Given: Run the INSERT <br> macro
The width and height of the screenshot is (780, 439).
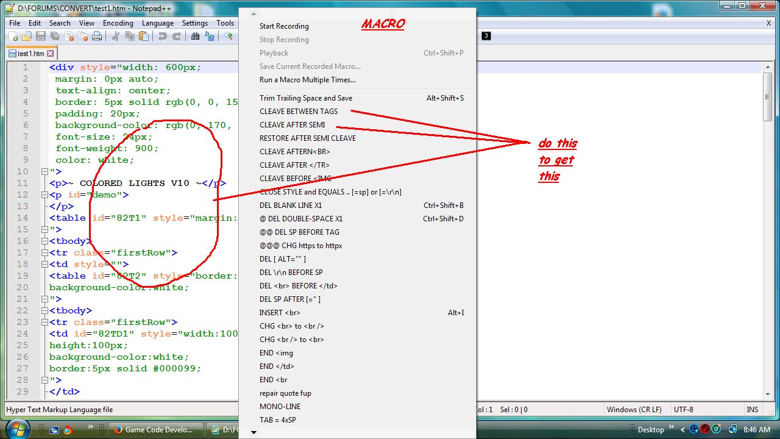Looking at the screenshot, I should coord(356,313).
